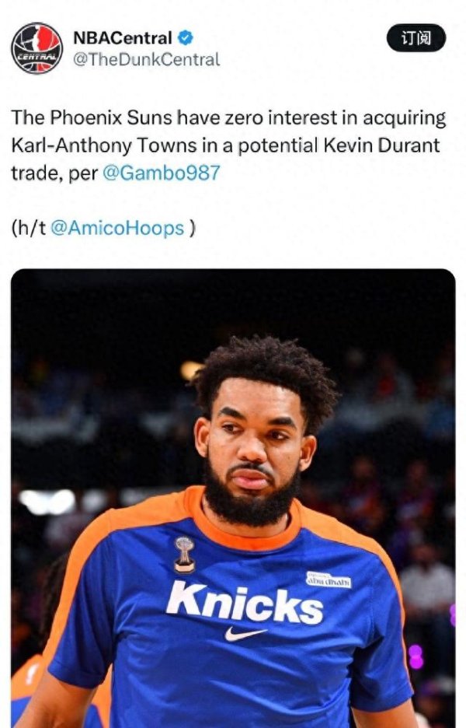The height and width of the screenshot is (728, 466).
Task: Click the Knicks wordmark on the shirt
Action: [245, 602]
